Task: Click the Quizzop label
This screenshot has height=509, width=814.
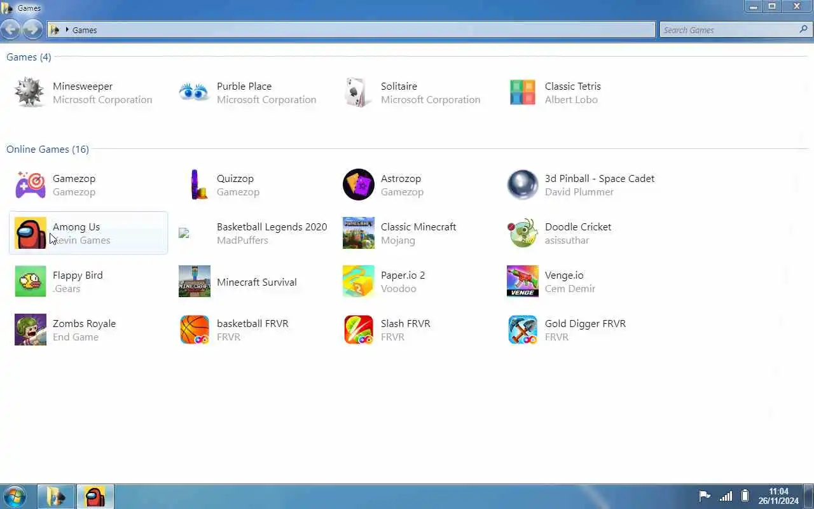Action: point(235,179)
